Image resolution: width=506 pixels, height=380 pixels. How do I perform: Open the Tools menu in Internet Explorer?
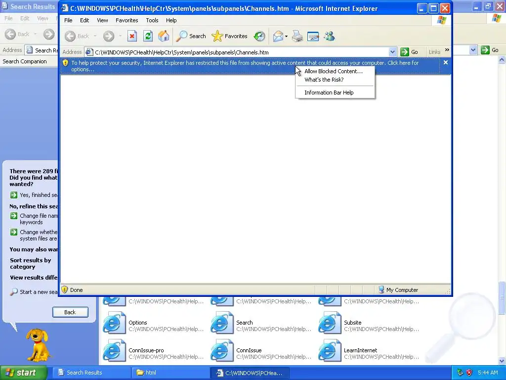coord(152,20)
